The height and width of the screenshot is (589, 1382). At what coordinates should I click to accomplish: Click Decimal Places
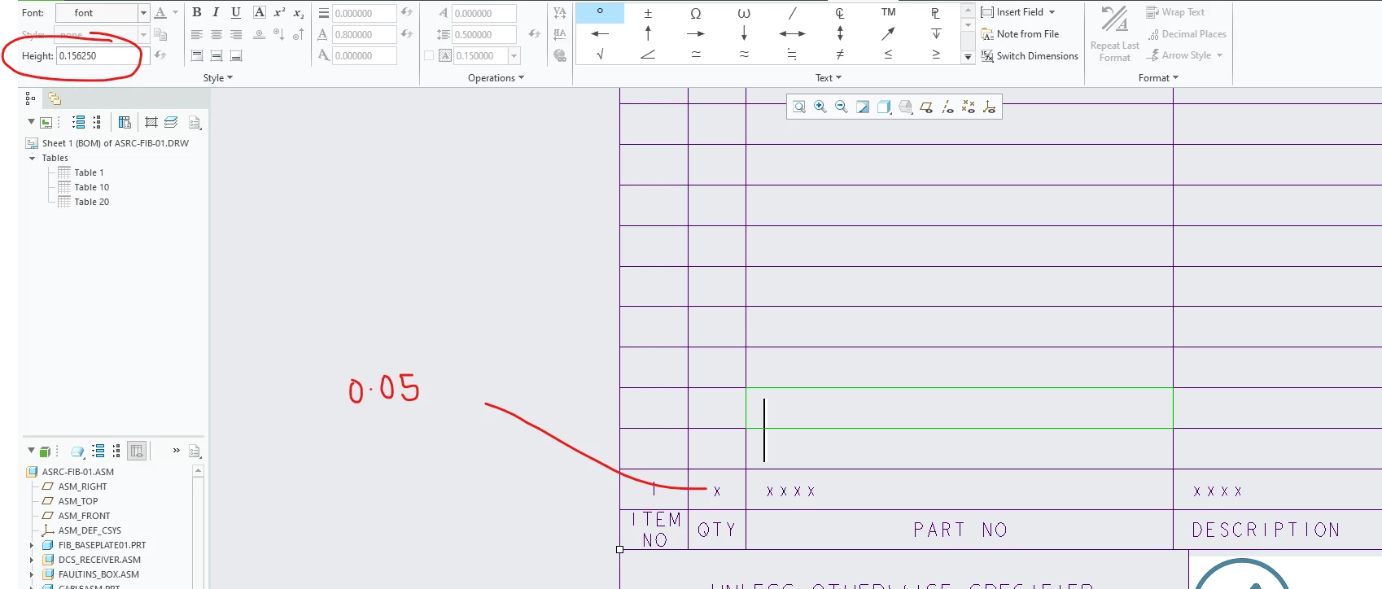point(1187,34)
